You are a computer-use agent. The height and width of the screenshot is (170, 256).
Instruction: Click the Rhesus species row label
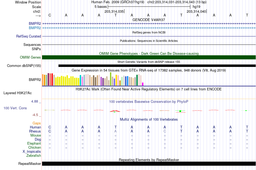tap(35, 131)
